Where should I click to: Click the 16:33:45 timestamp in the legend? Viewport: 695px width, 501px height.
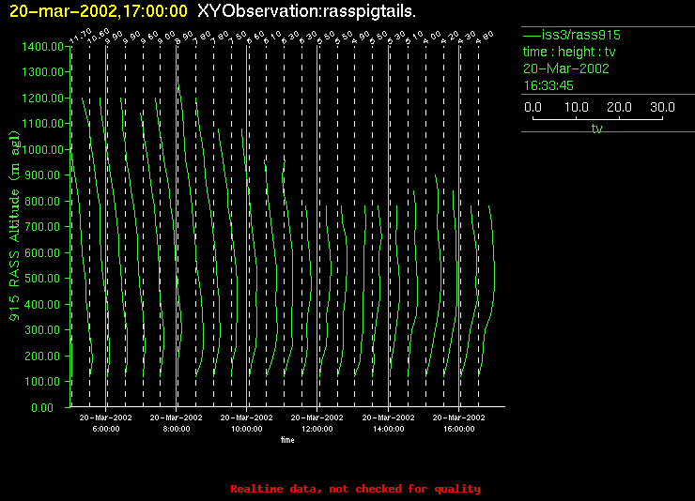point(548,85)
